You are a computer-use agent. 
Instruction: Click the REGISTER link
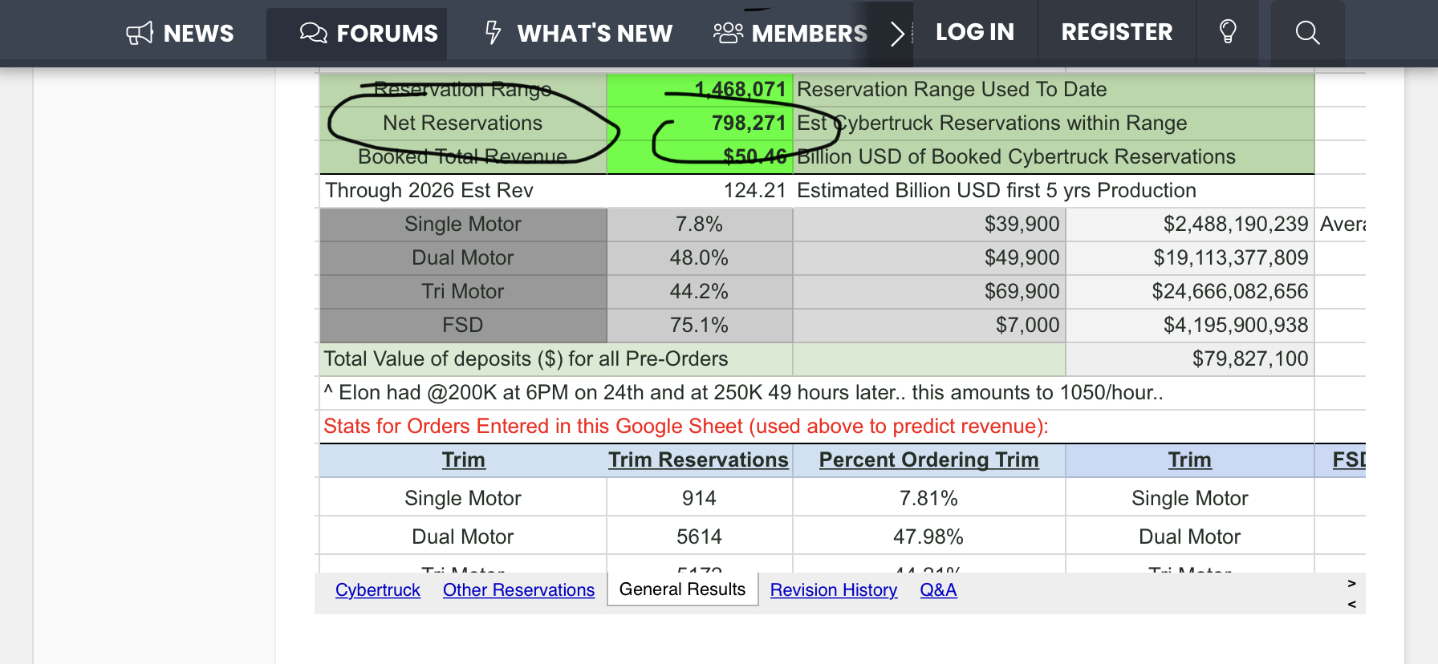click(1117, 32)
